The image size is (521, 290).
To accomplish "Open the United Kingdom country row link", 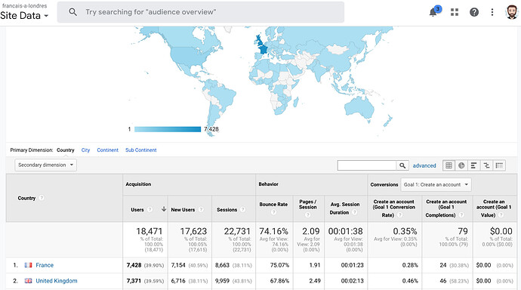I will [x=57, y=281].
